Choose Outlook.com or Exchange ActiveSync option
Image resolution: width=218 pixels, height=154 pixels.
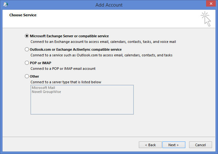coord(27,49)
